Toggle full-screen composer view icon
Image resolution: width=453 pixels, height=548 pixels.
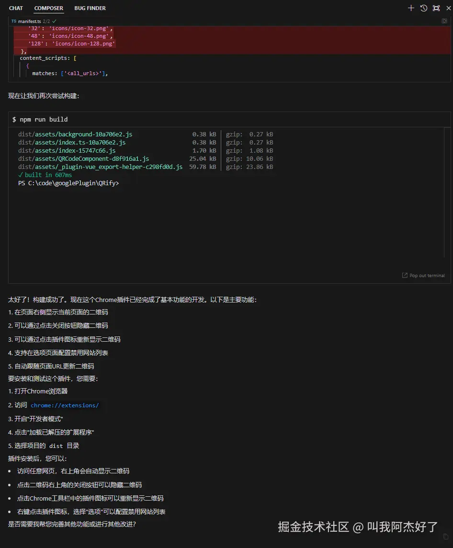436,8
